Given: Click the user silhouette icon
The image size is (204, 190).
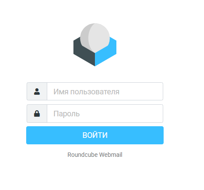Looking at the screenshot, I should 37,91.
